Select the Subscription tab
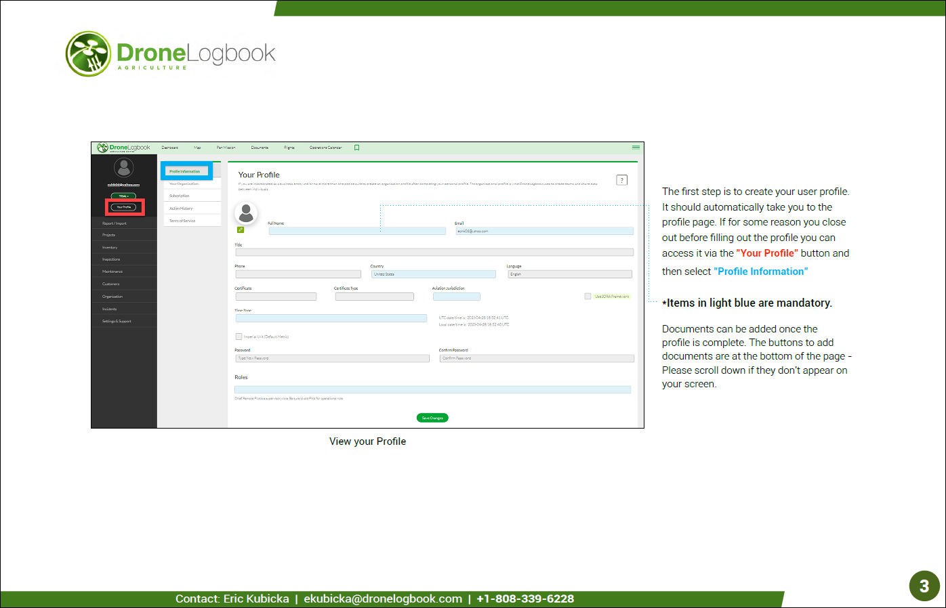 [191, 196]
